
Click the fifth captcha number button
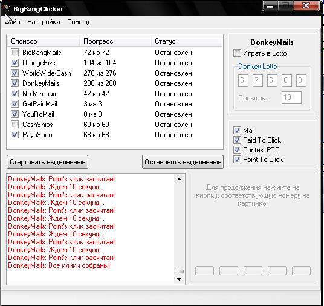click(301, 271)
